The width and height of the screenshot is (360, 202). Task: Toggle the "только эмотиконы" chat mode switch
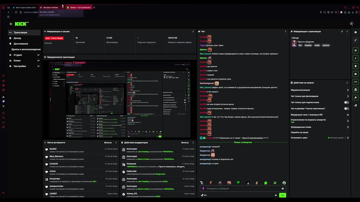(346, 109)
